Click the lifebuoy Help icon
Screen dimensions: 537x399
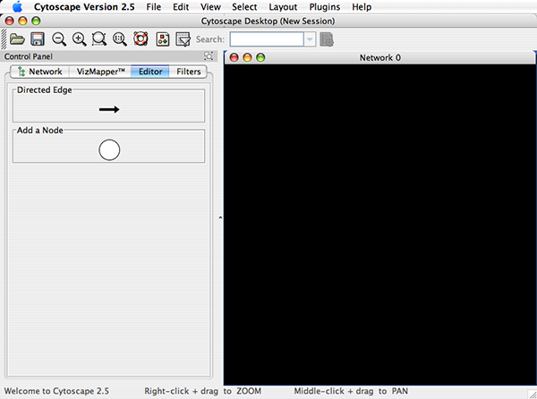tap(141, 38)
